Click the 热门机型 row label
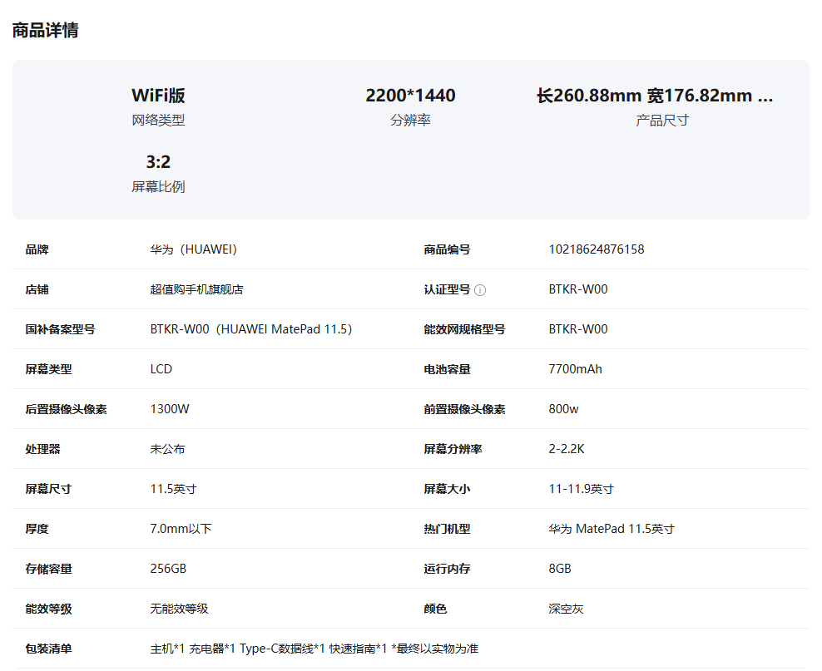The width and height of the screenshot is (822, 671). [447, 529]
